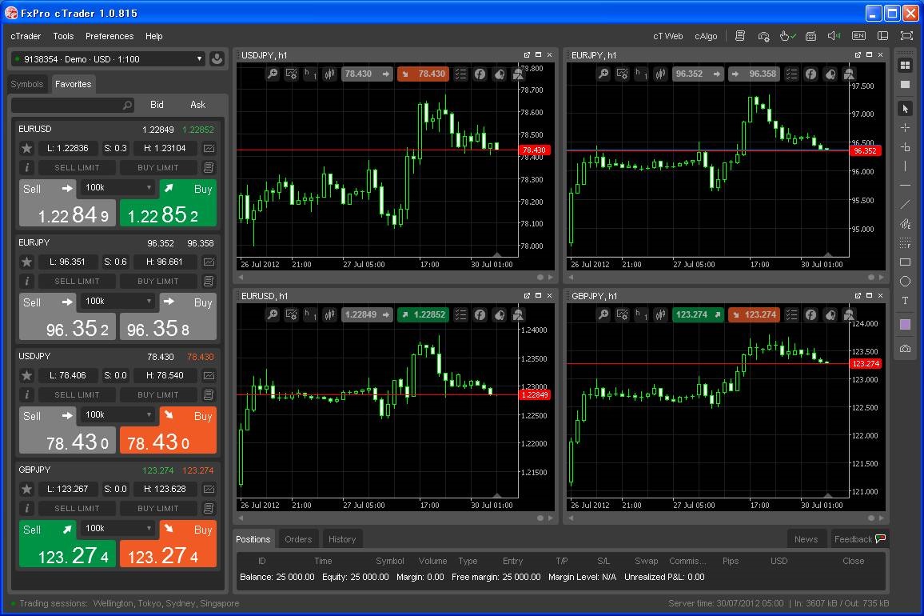The width and height of the screenshot is (924, 616).
Task: Click the symbol search input field
Action: click(73, 105)
